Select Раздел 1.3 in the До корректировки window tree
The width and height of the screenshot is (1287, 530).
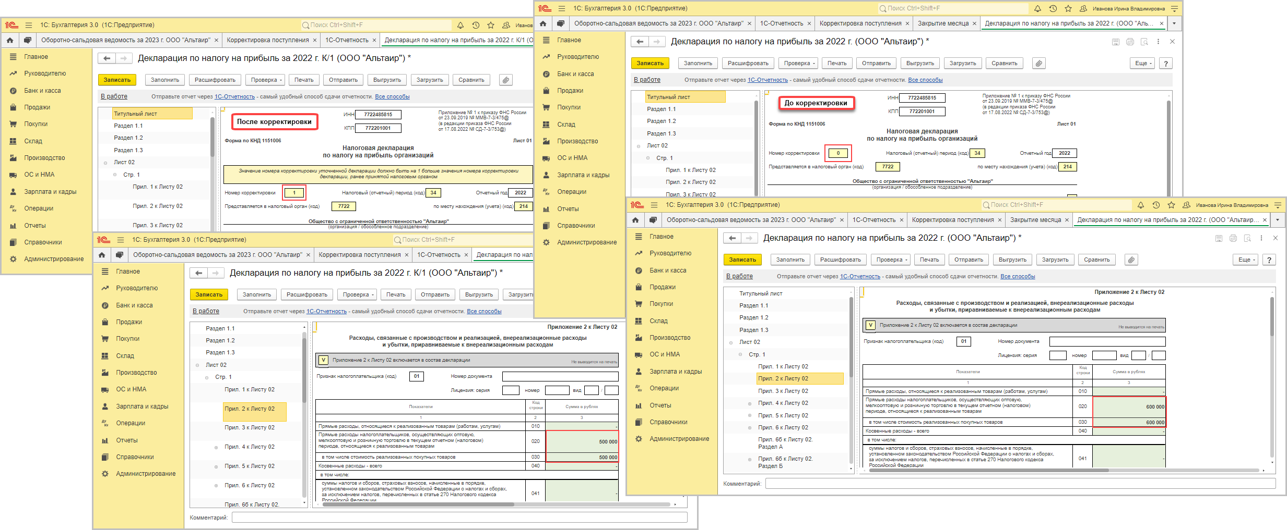coord(662,133)
